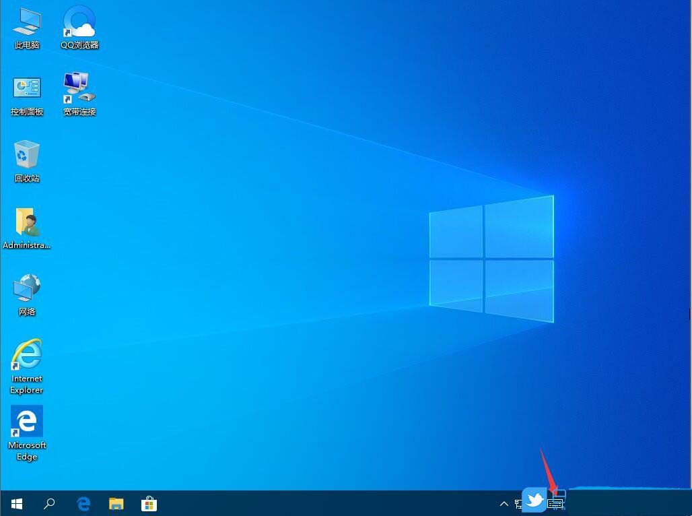The height and width of the screenshot is (516, 692).
Task: Open the 回收站 Recycle Bin
Action: pyautogui.click(x=26, y=160)
